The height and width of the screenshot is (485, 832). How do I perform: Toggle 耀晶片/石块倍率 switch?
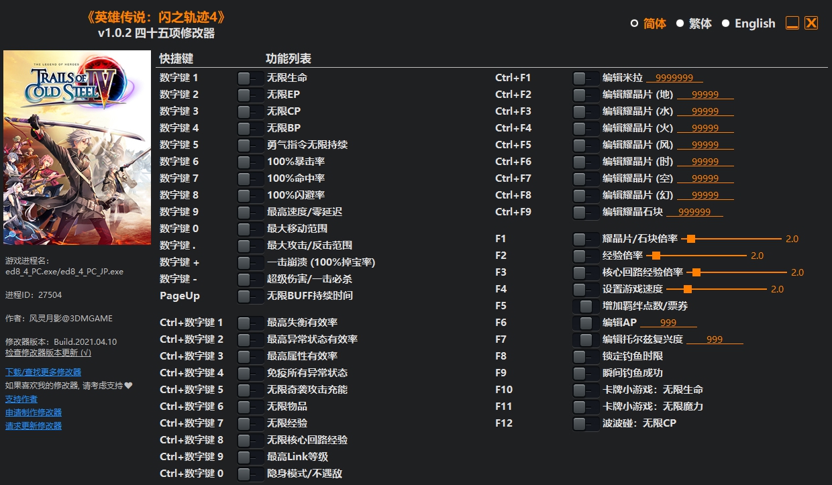(586, 239)
